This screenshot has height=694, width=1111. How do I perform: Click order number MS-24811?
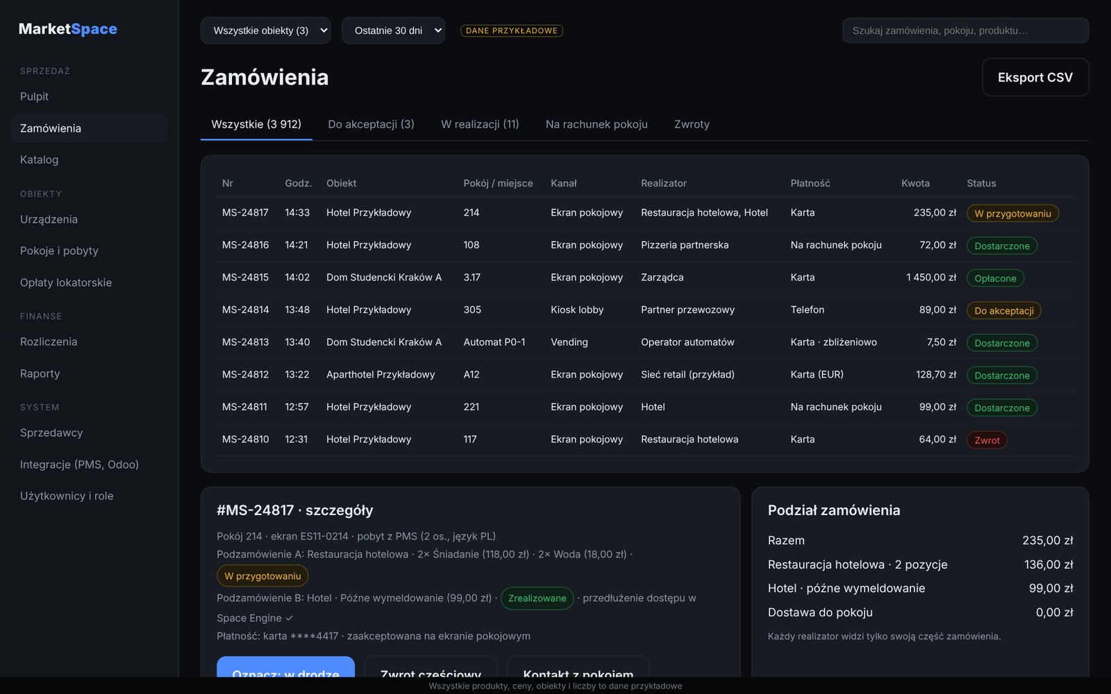(x=244, y=407)
